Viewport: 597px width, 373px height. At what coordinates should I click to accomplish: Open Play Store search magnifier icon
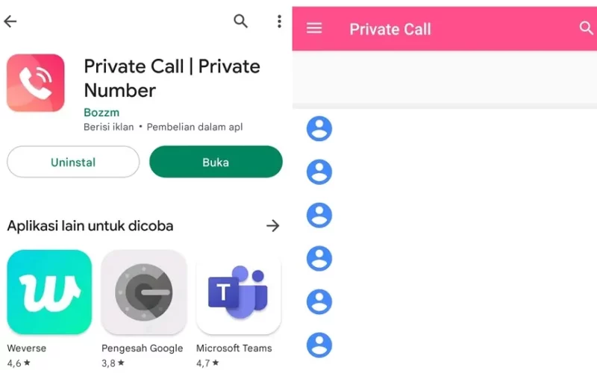pyautogui.click(x=240, y=21)
